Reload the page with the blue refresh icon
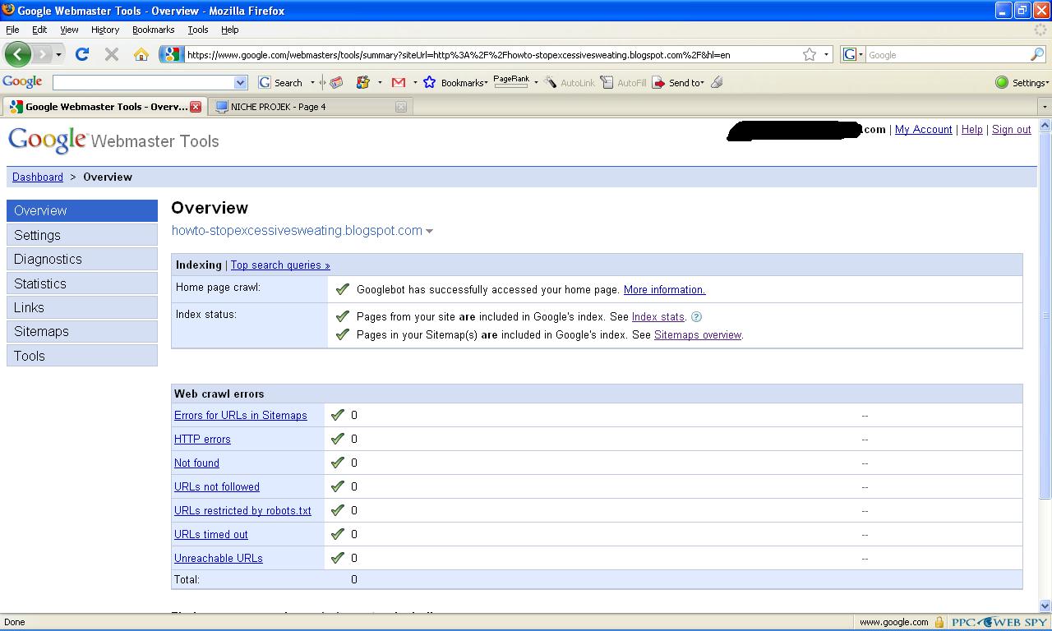Viewport: 1052px width, 631px height. (81, 54)
